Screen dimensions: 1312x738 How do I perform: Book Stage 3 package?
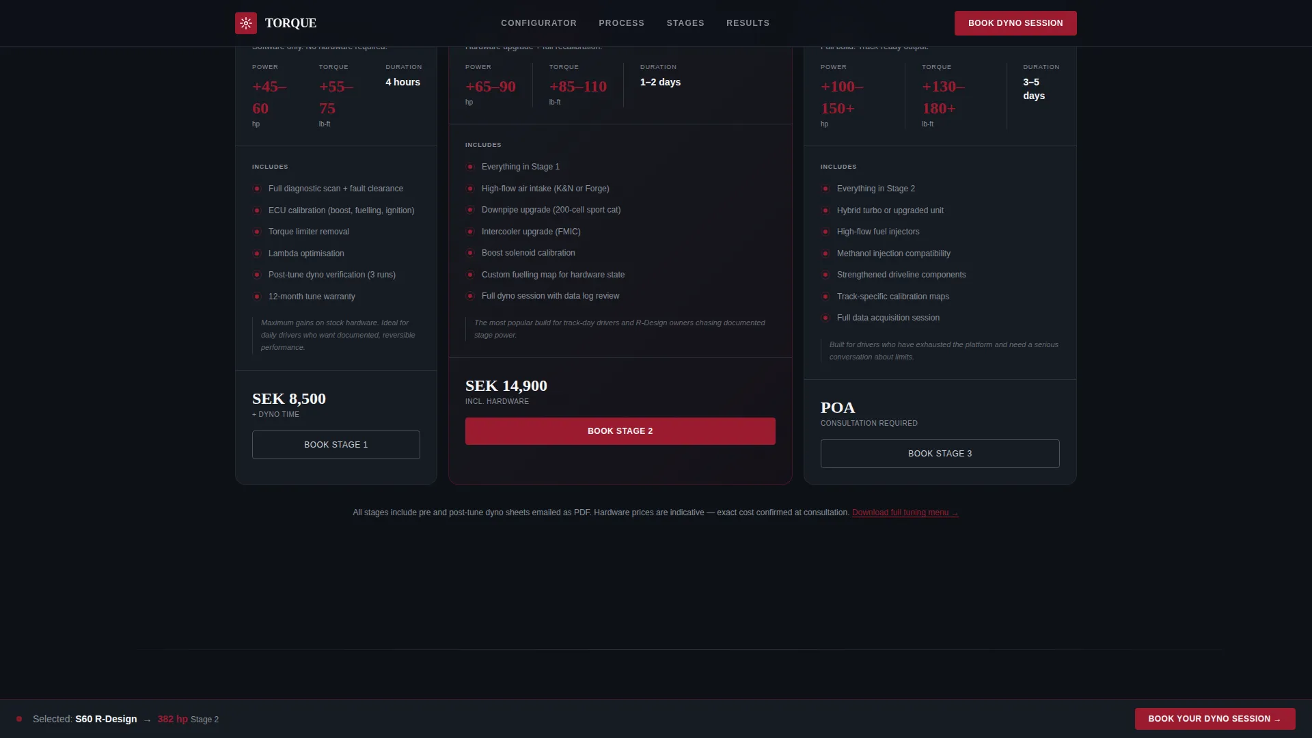coord(940,454)
